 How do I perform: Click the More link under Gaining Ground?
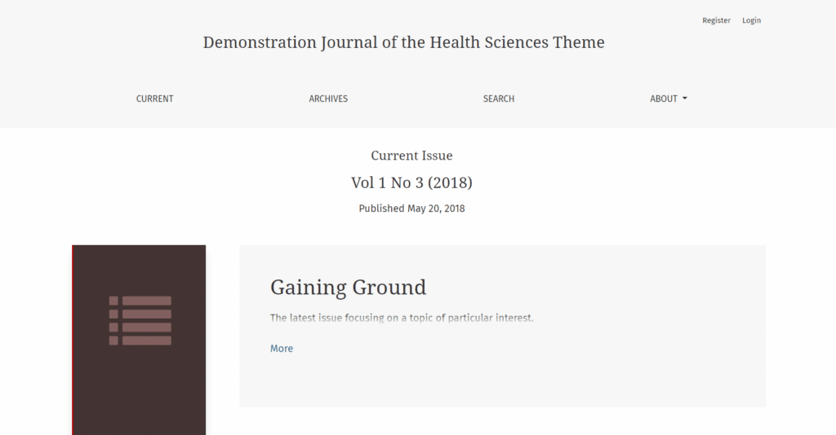[x=281, y=349]
